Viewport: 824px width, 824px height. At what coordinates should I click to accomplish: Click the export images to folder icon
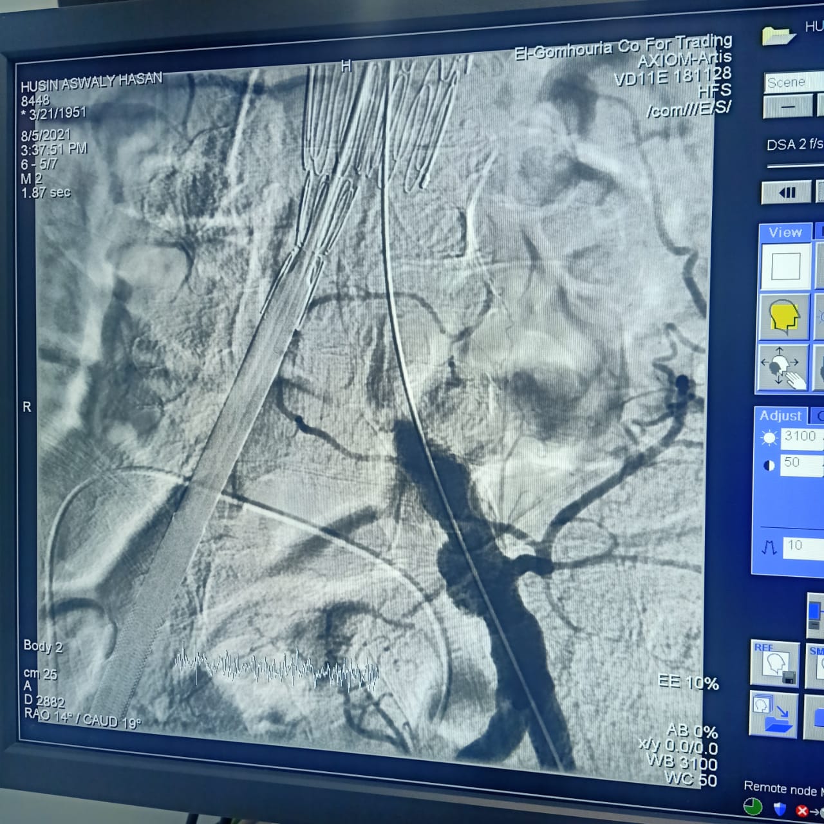(x=773, y=715)
